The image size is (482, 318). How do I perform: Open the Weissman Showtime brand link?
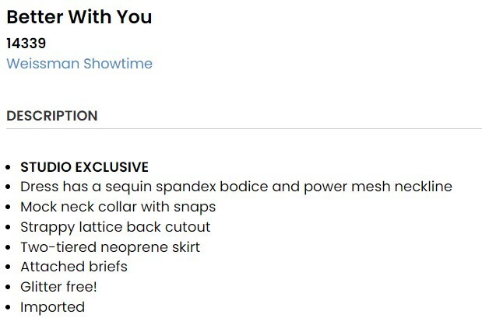[79, 64]
